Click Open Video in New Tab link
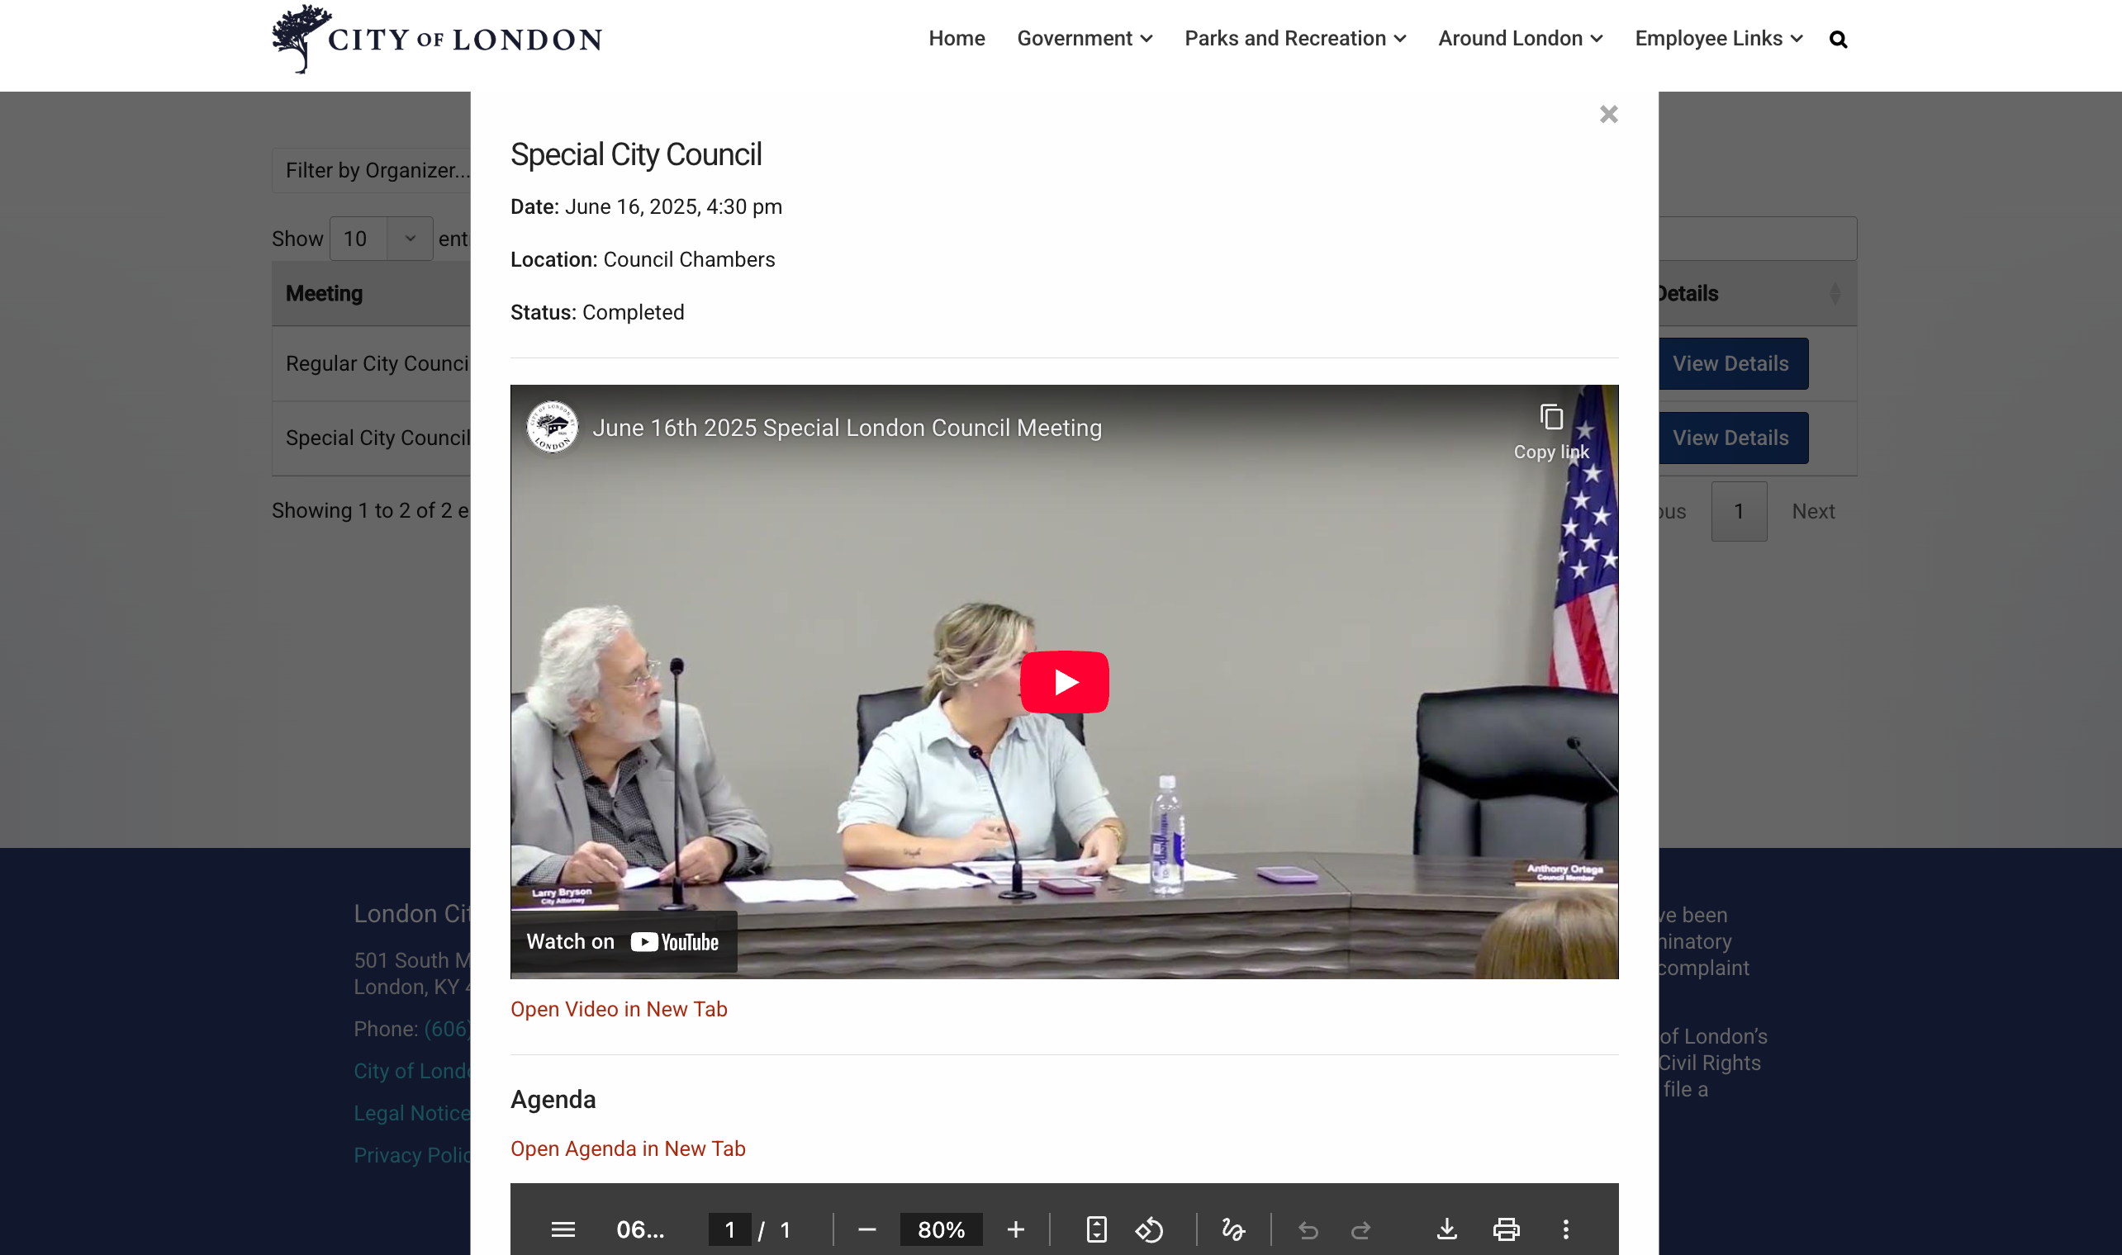 (x=618, y=1009)
